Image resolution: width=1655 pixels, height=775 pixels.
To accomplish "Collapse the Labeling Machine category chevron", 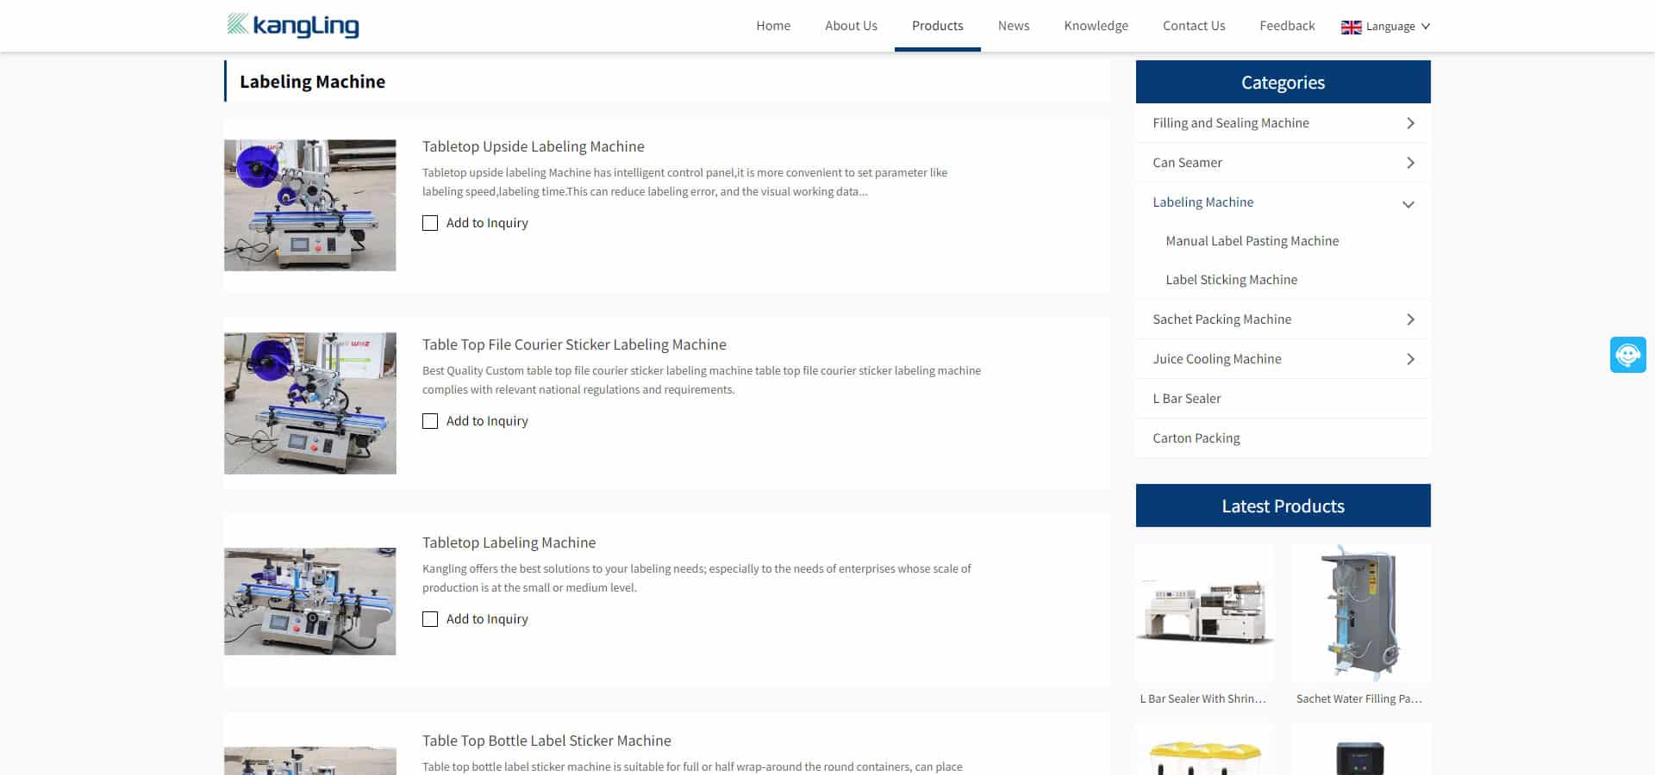I will (x=1408, y=204).
